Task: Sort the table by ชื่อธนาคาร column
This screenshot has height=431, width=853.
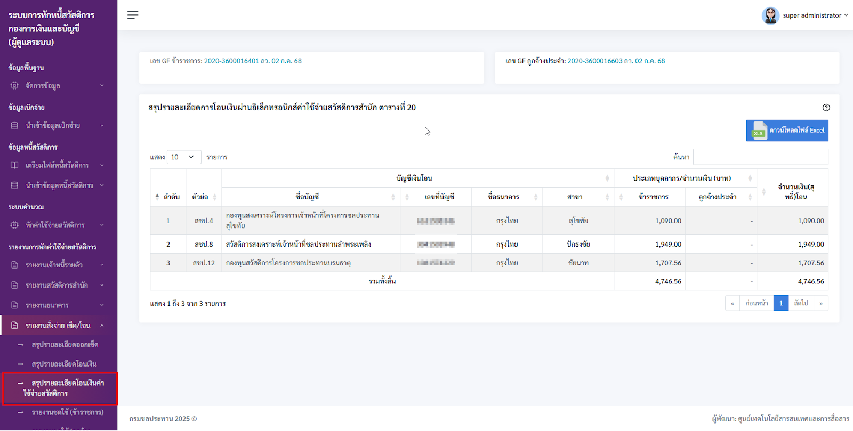Action: (x=506, y=197)
